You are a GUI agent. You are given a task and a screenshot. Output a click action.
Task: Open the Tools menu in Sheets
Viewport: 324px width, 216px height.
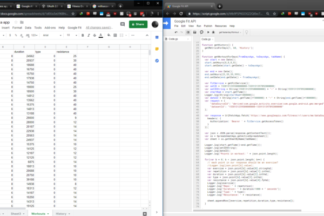pos(38,28)
